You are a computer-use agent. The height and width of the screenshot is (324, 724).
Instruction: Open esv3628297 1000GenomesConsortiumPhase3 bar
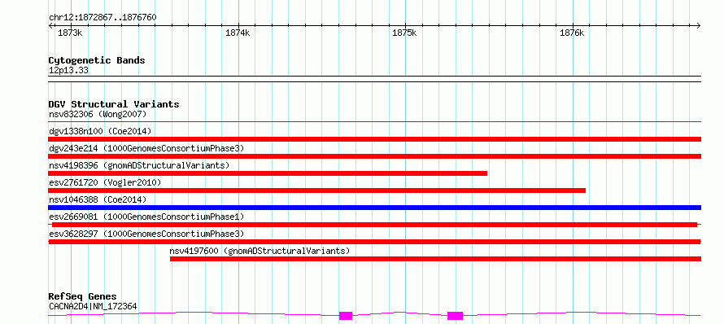coord(375,242)
